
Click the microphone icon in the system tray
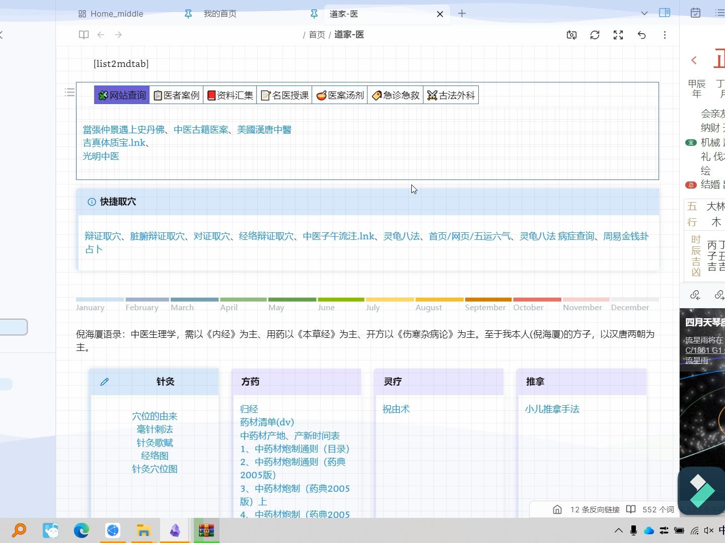(633, 530)
